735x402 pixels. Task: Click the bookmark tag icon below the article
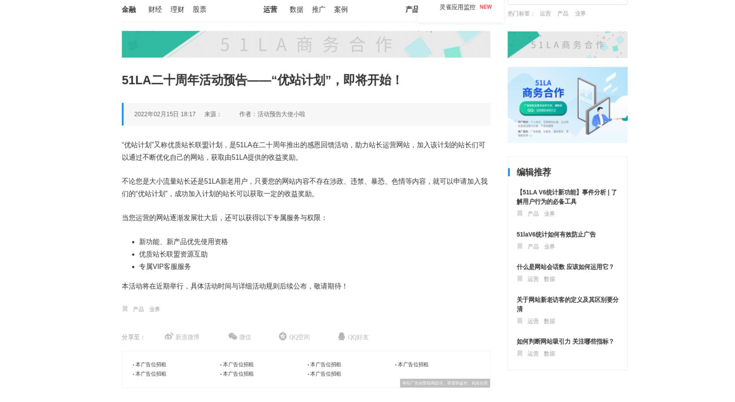pos(125,309)
